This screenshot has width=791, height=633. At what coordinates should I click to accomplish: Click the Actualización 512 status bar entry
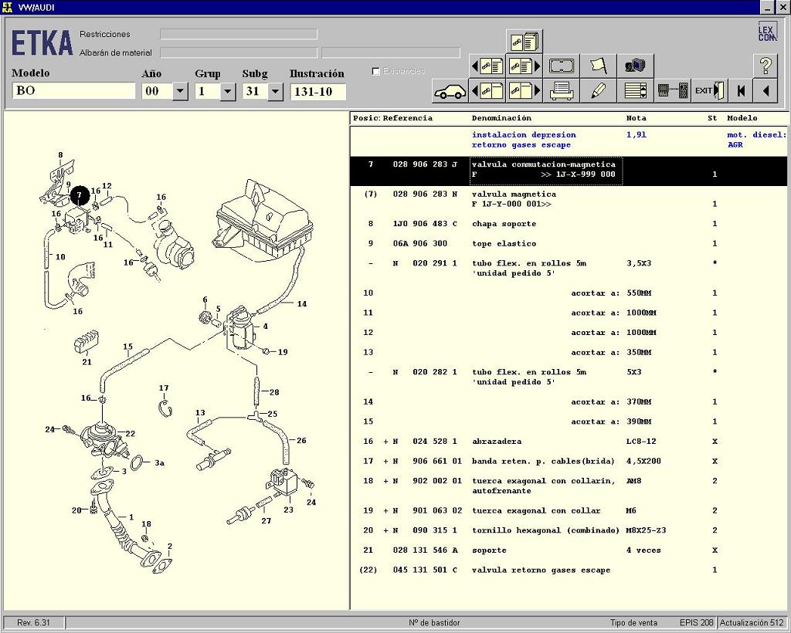[x=752, y=623]
